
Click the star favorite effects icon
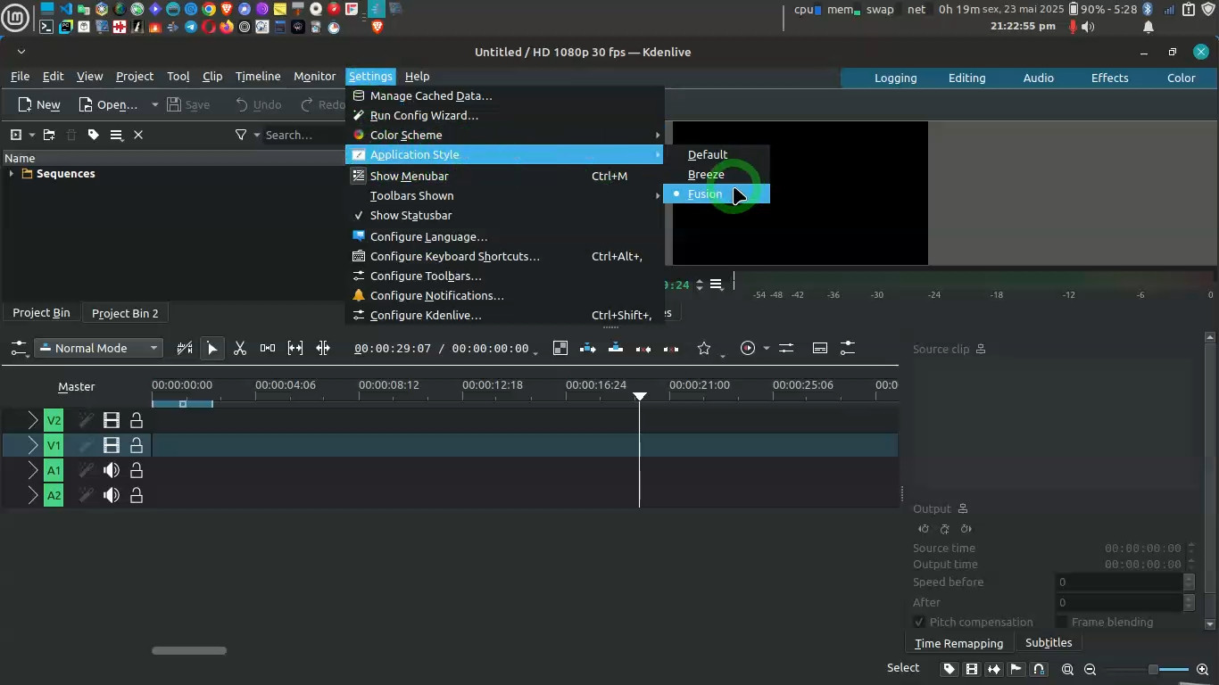pos(703,349)
